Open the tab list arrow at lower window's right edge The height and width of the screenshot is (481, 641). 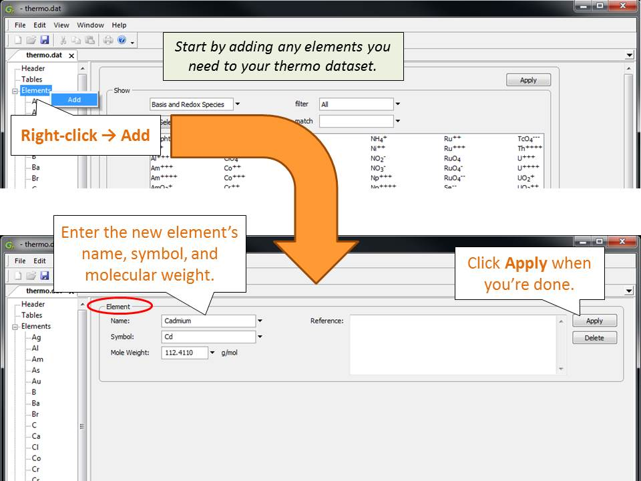[x=629, y=291]
